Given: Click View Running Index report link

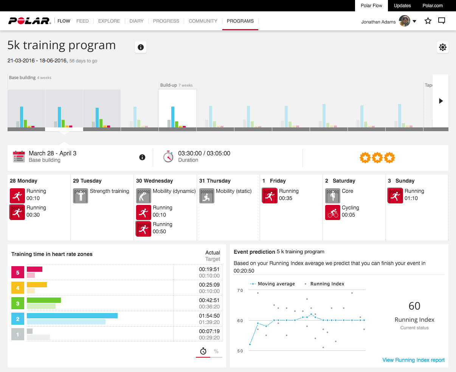Looking at the screenshot, I should 413,360.
